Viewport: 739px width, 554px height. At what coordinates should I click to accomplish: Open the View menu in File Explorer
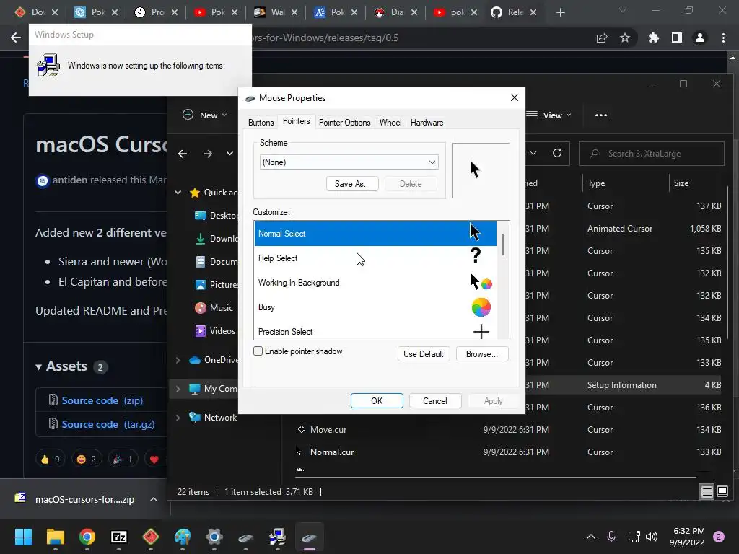click(549, 115)
